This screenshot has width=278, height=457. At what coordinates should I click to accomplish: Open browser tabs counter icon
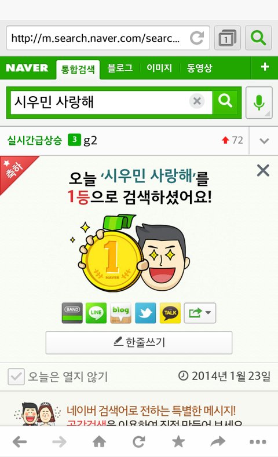pyautogui.click(x=227, y=38)
